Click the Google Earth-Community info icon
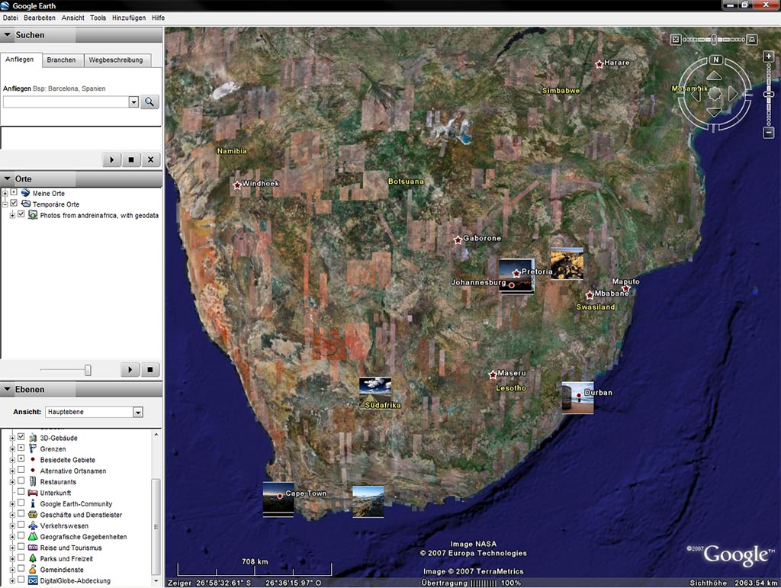Viewport: 781px width, 588px height. click(x=33, y=503)
